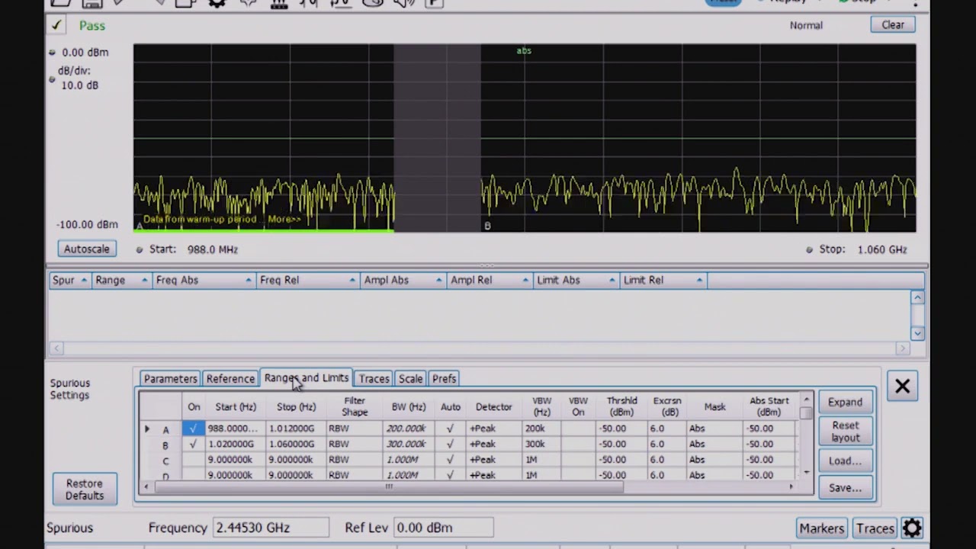Click the Autoscale button
This screenshot has height=549, width=976.
87,249
